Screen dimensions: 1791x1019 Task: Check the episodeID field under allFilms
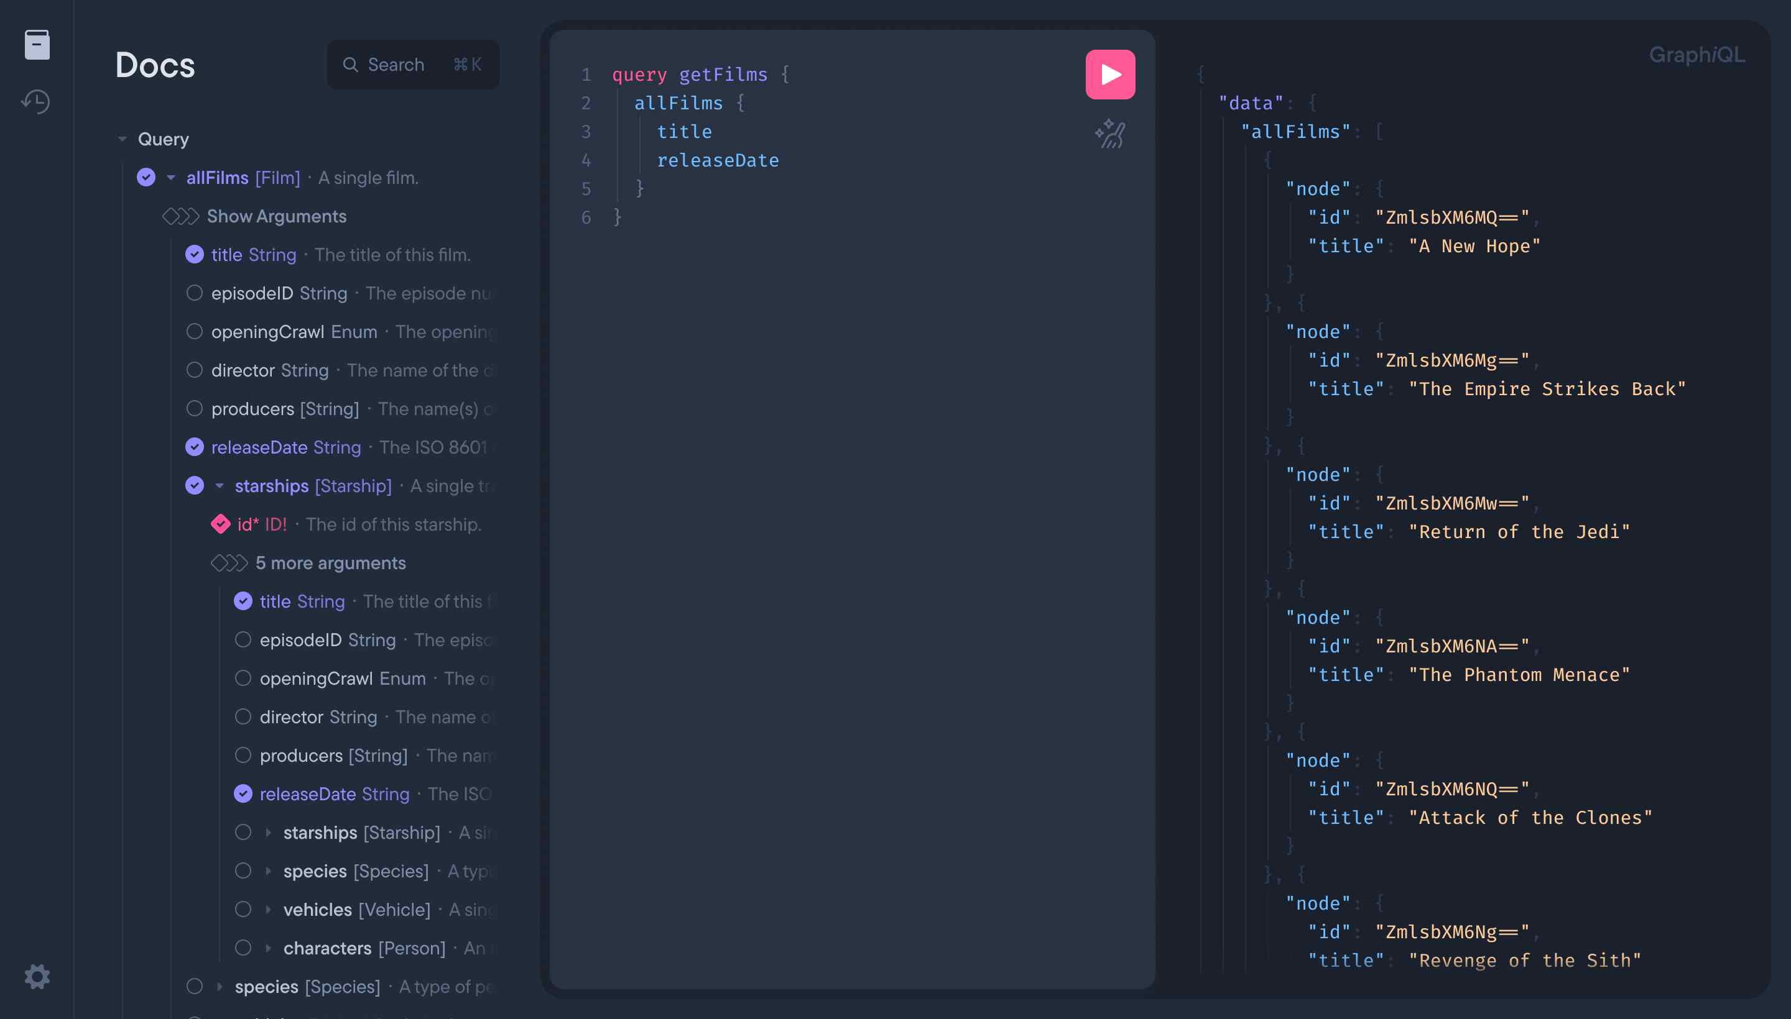point(195,293)
